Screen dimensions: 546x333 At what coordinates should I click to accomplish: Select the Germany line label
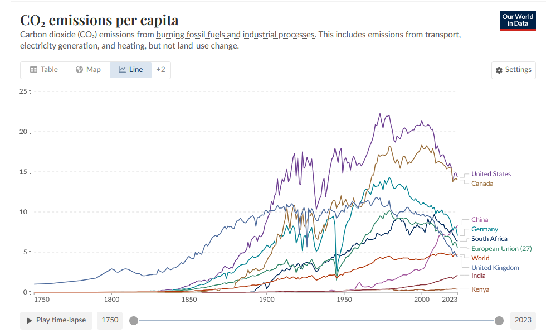tap(484, 229)
